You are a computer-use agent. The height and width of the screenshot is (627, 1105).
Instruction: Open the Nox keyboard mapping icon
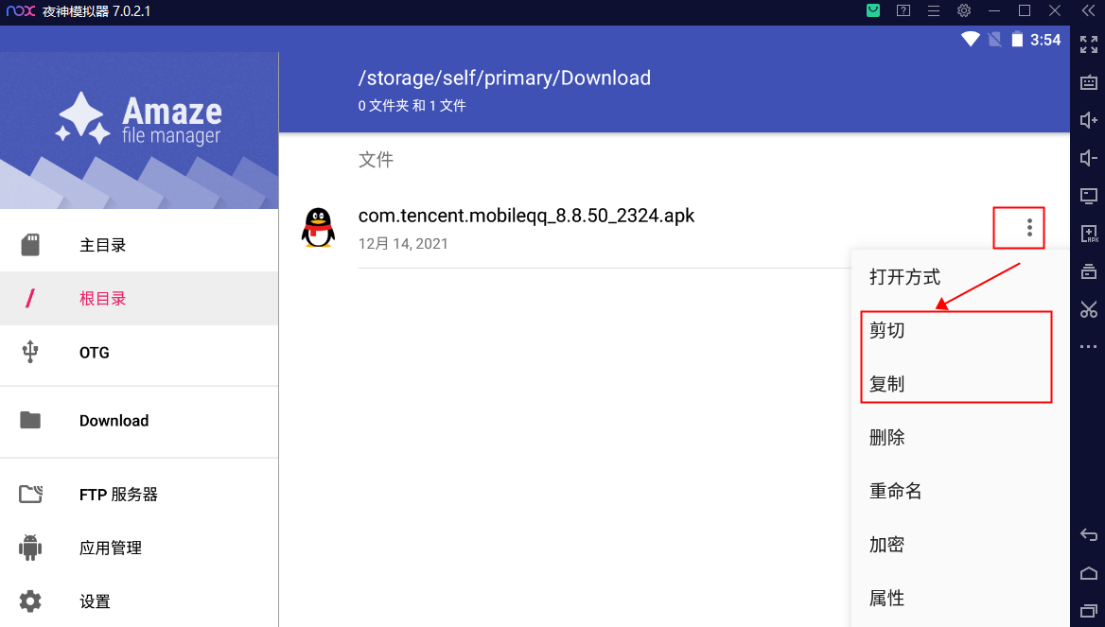(x=1088, y=81)
